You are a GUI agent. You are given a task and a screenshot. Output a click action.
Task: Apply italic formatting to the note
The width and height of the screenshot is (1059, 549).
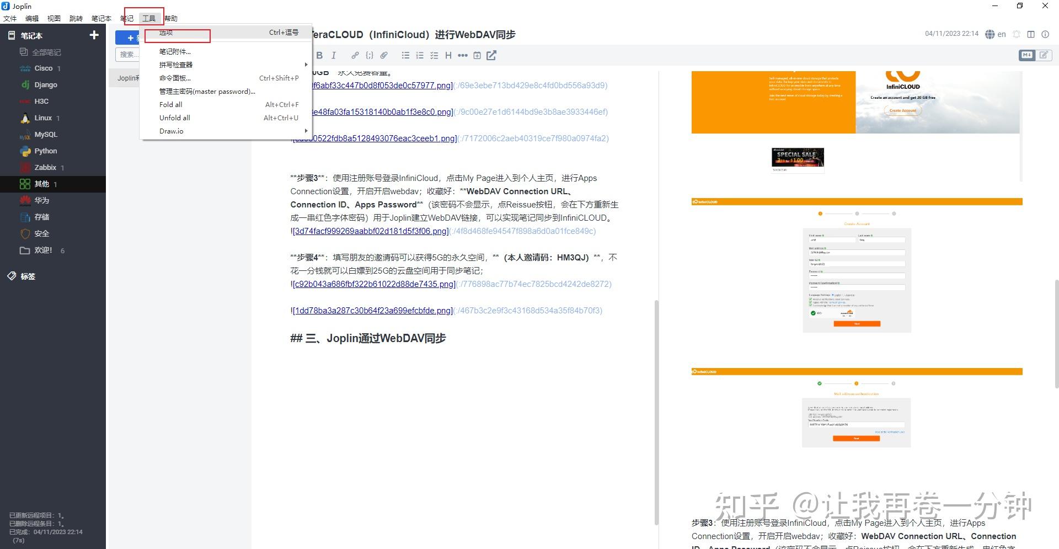pyautogui.click(x=334, y=55)
